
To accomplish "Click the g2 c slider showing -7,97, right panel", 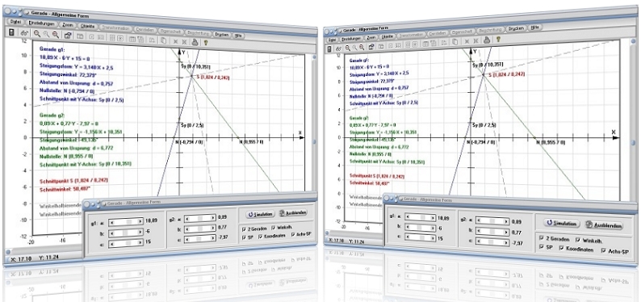I will coord(492,243).
